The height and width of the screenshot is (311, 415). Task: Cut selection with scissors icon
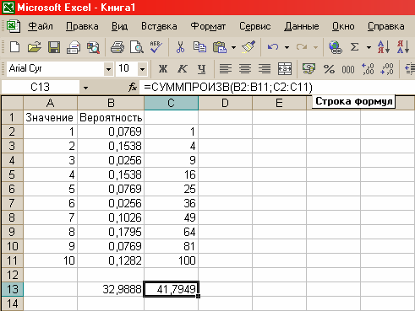click(180, 47)
